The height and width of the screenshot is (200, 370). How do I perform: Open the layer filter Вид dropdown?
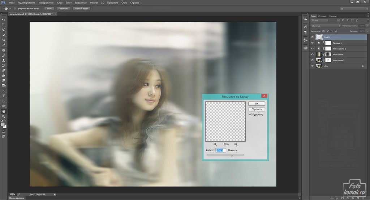pos(319,21)
